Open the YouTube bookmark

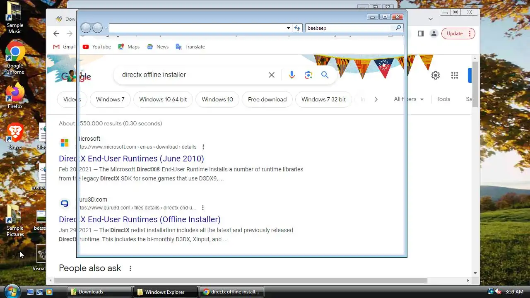point(96,47)
